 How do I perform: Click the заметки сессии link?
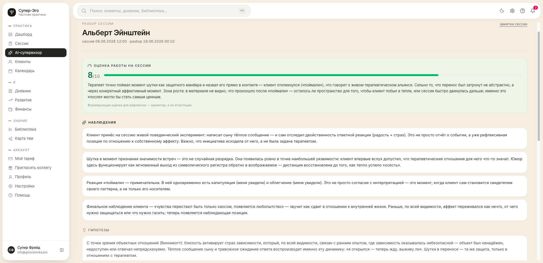[513, 24]
